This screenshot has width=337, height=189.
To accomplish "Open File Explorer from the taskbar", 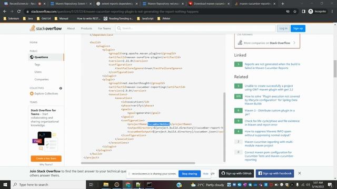I will coord(106,184).
